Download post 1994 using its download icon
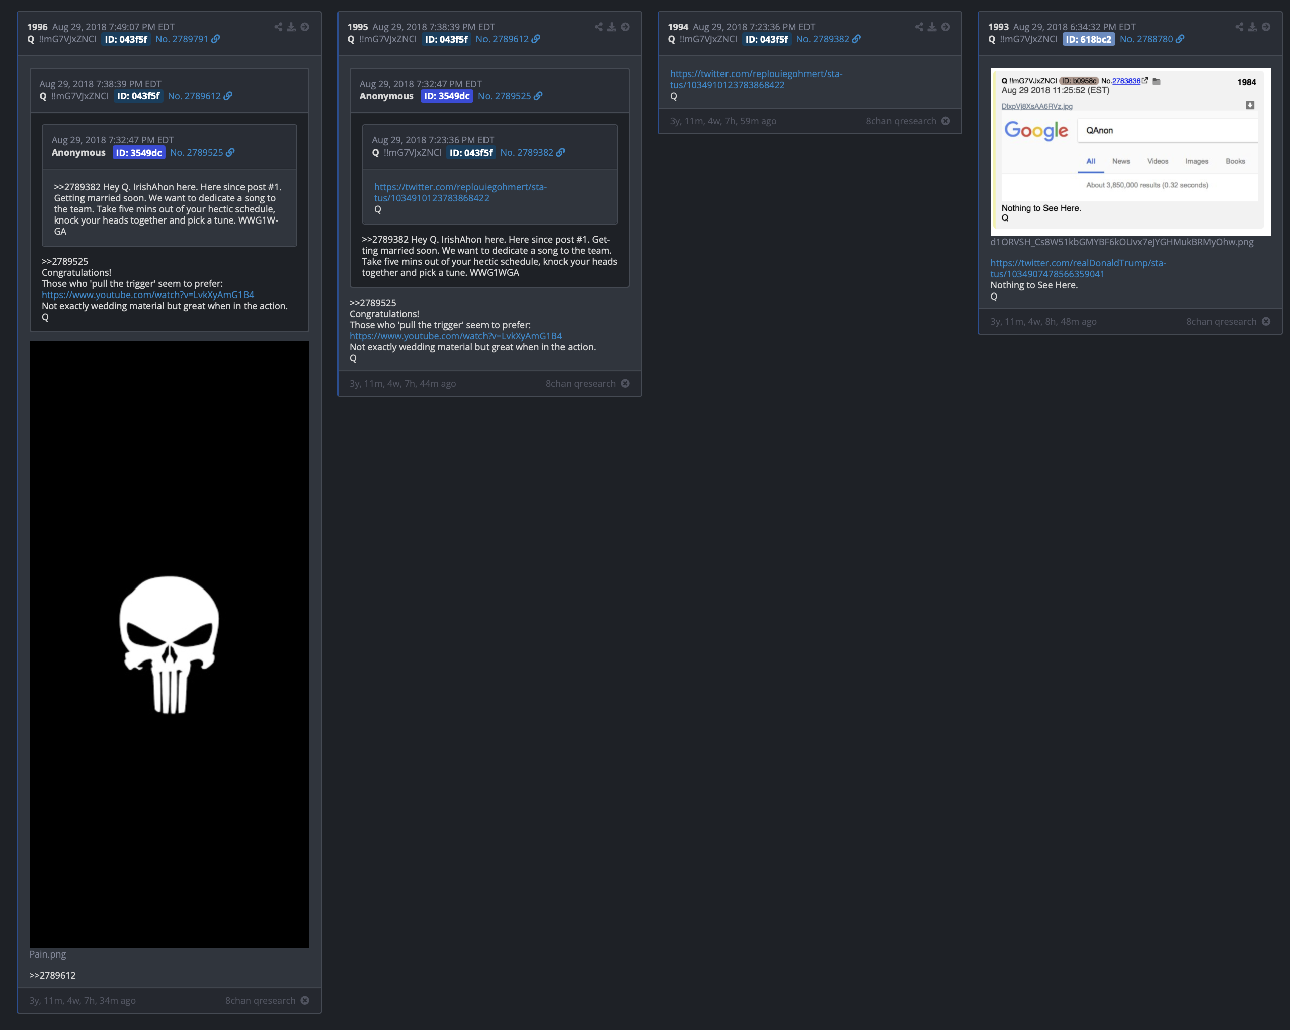Image resolution: width=1290 pixels, height=1030 pixels. [932, 27]
